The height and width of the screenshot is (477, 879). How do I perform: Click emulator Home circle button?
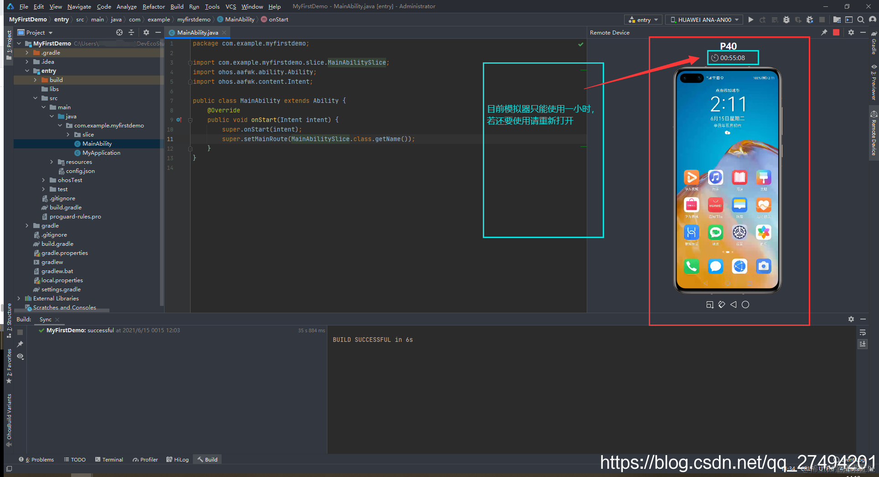pos(745,304)
